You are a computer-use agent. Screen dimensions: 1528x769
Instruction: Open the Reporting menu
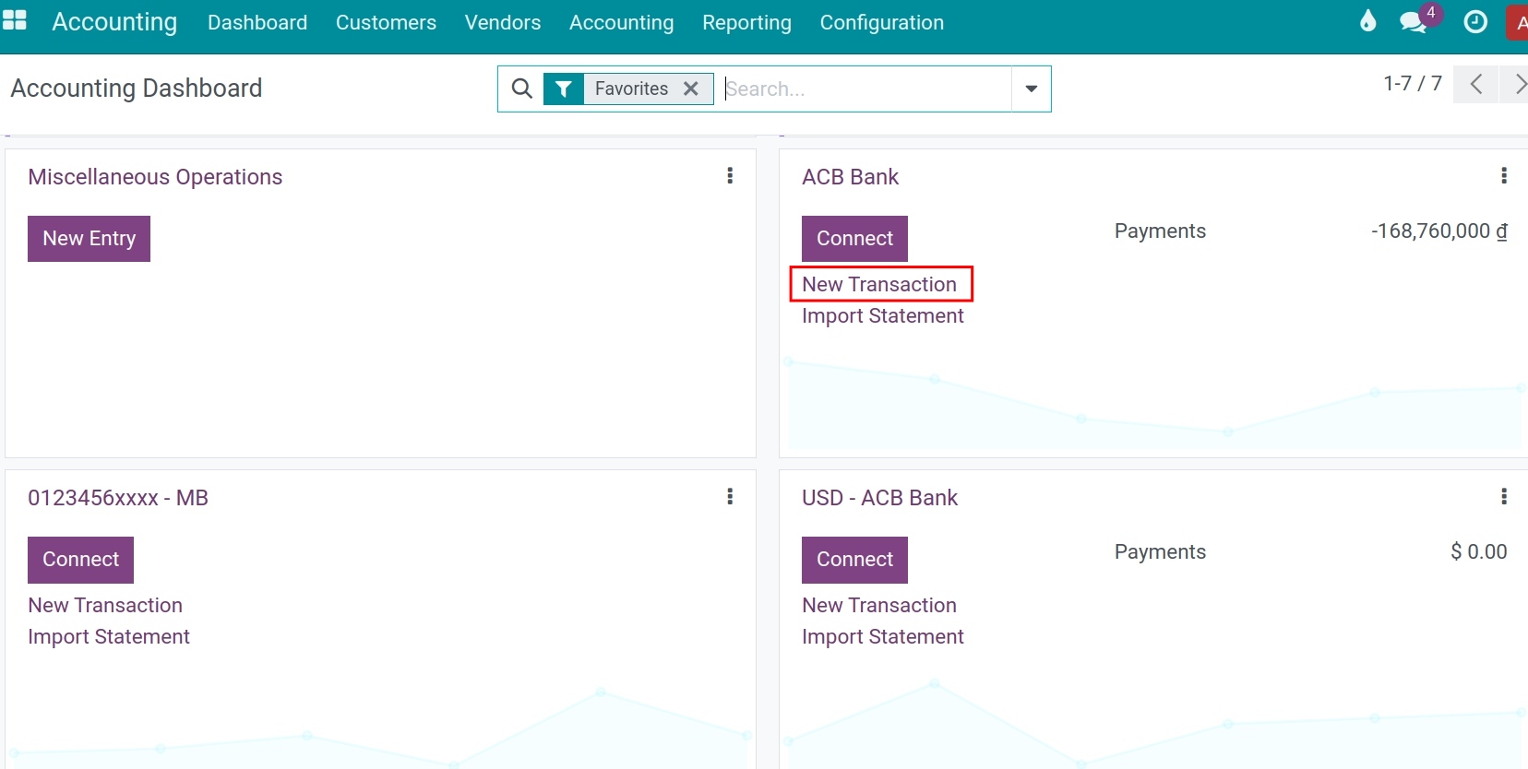746,22
